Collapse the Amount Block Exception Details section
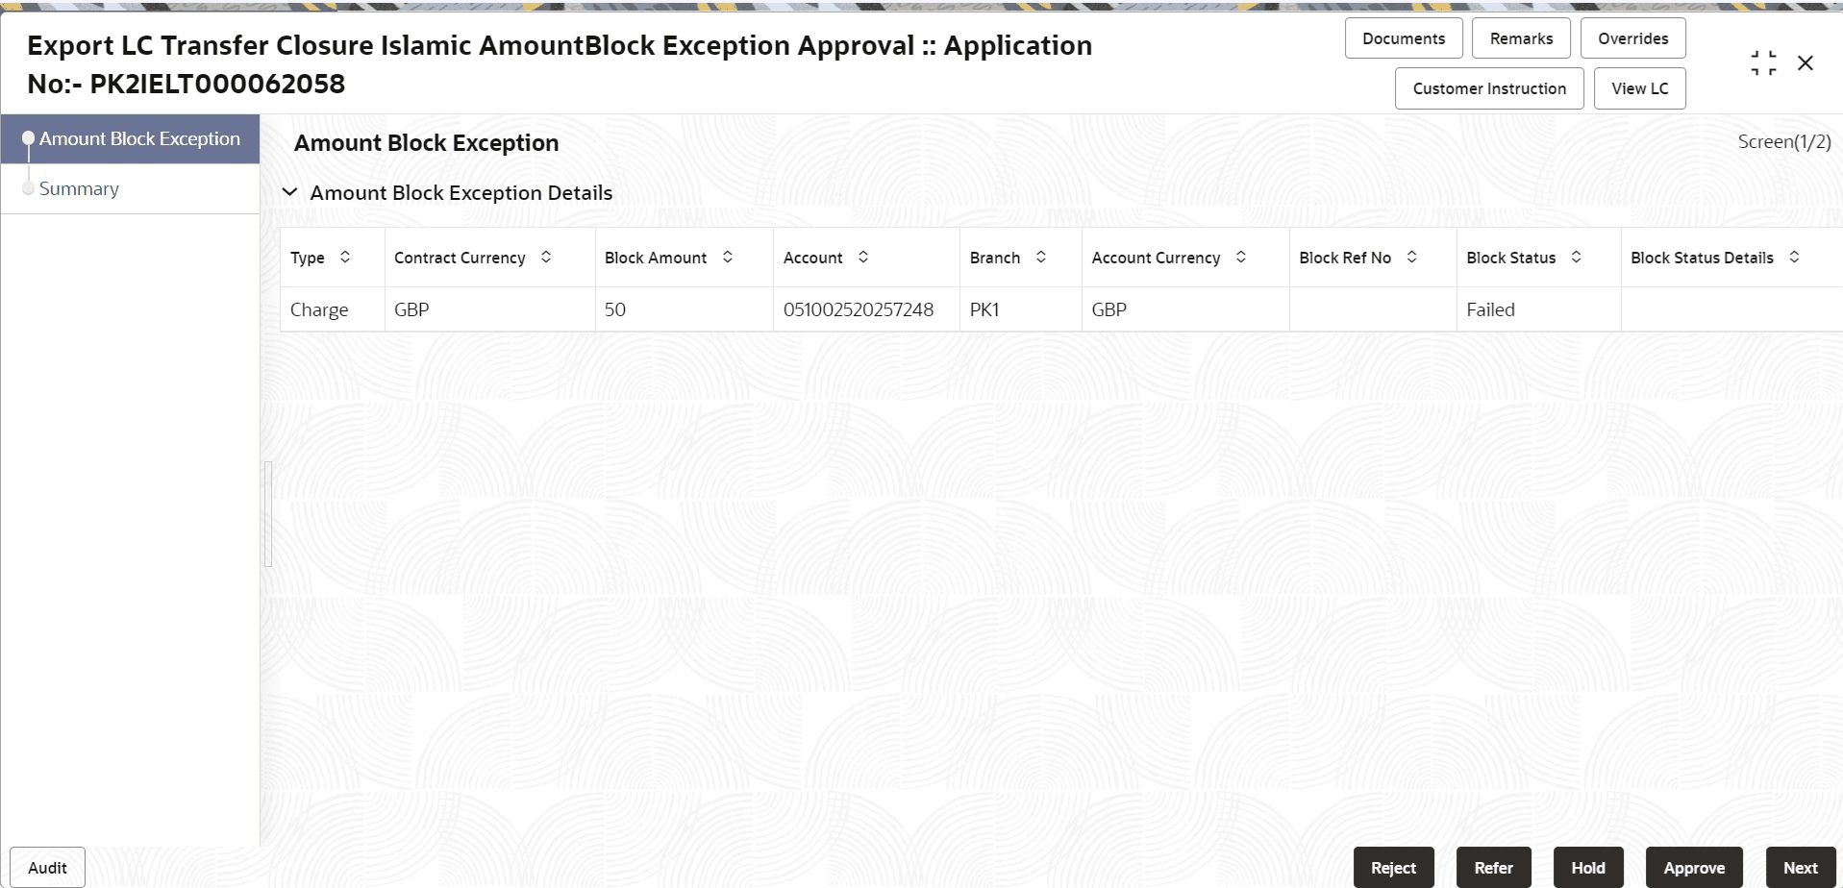The width and height of the screenshot is (1843, 888). point(289,192)
